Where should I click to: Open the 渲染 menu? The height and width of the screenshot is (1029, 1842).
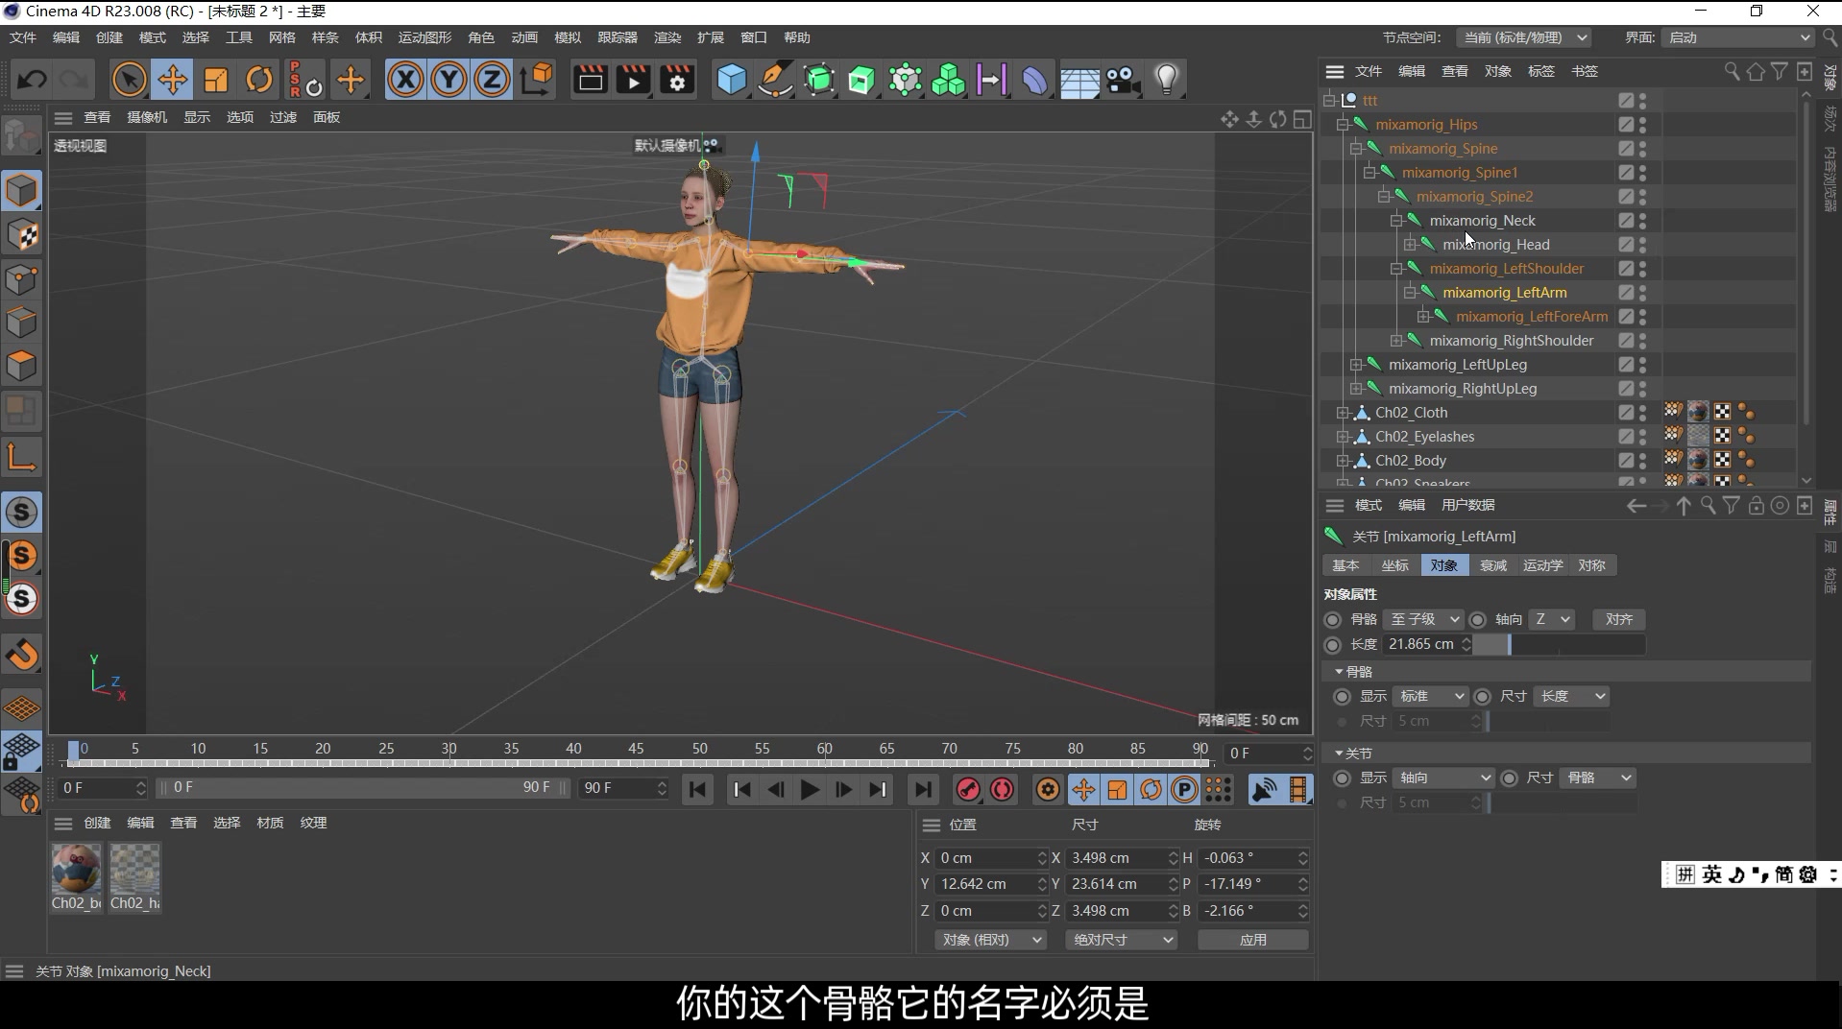click(x=667, y=37)
